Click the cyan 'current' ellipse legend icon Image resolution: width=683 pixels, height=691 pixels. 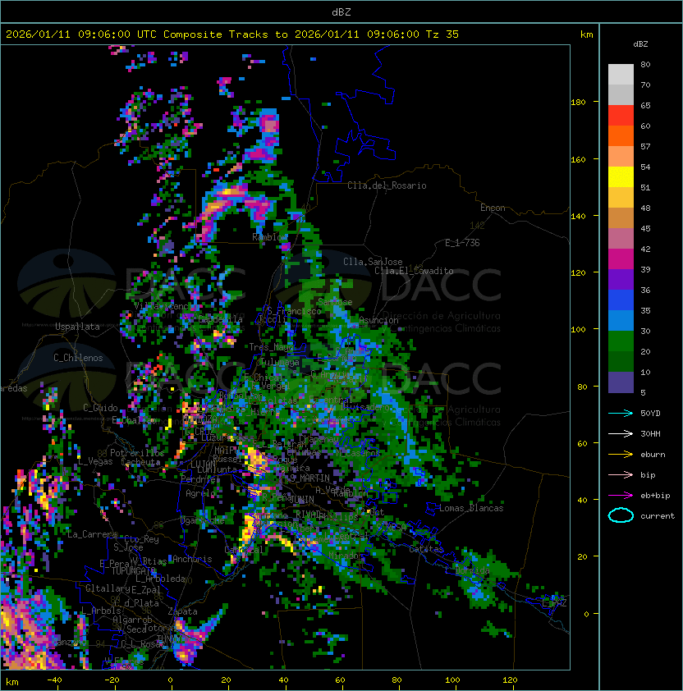point(621,515)
